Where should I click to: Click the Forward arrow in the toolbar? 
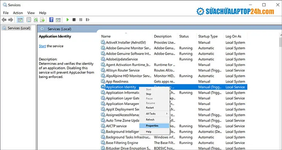pos(11,19)
